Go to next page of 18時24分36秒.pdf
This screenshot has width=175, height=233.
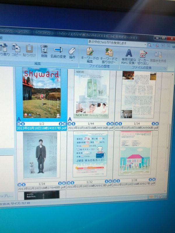click(x=108, y=123)
